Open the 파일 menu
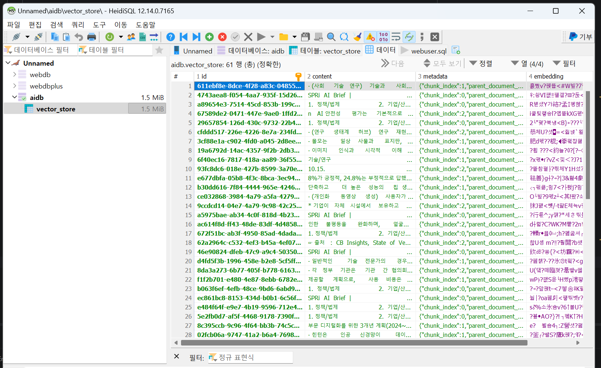The width and height of the screenshot is (601, 368). (14, 25)
